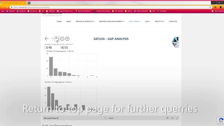Open a new browser tab
The width and height of the screenshot is (224, 126).
click(29, 3)
